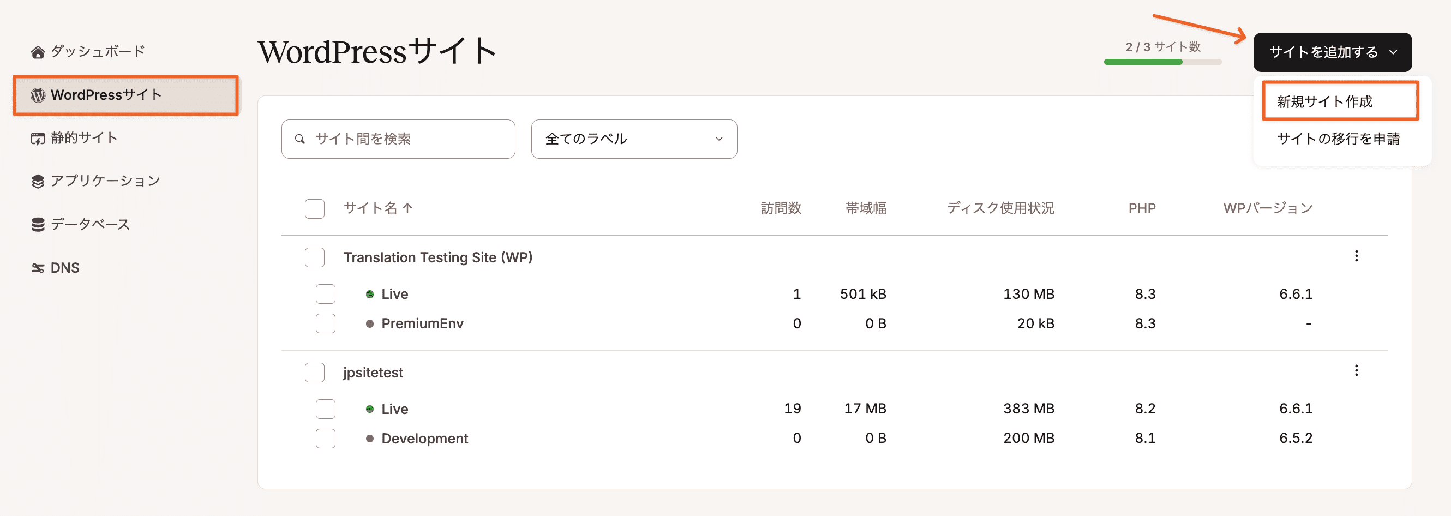Check the select-all checkbox in table header

coord(314,208)
